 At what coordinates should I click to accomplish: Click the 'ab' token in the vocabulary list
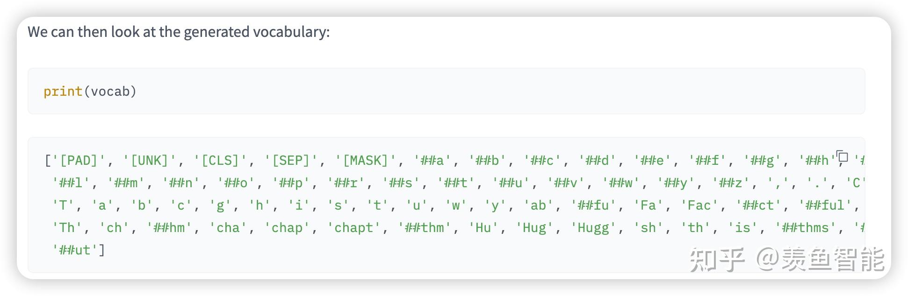(538, 205)
